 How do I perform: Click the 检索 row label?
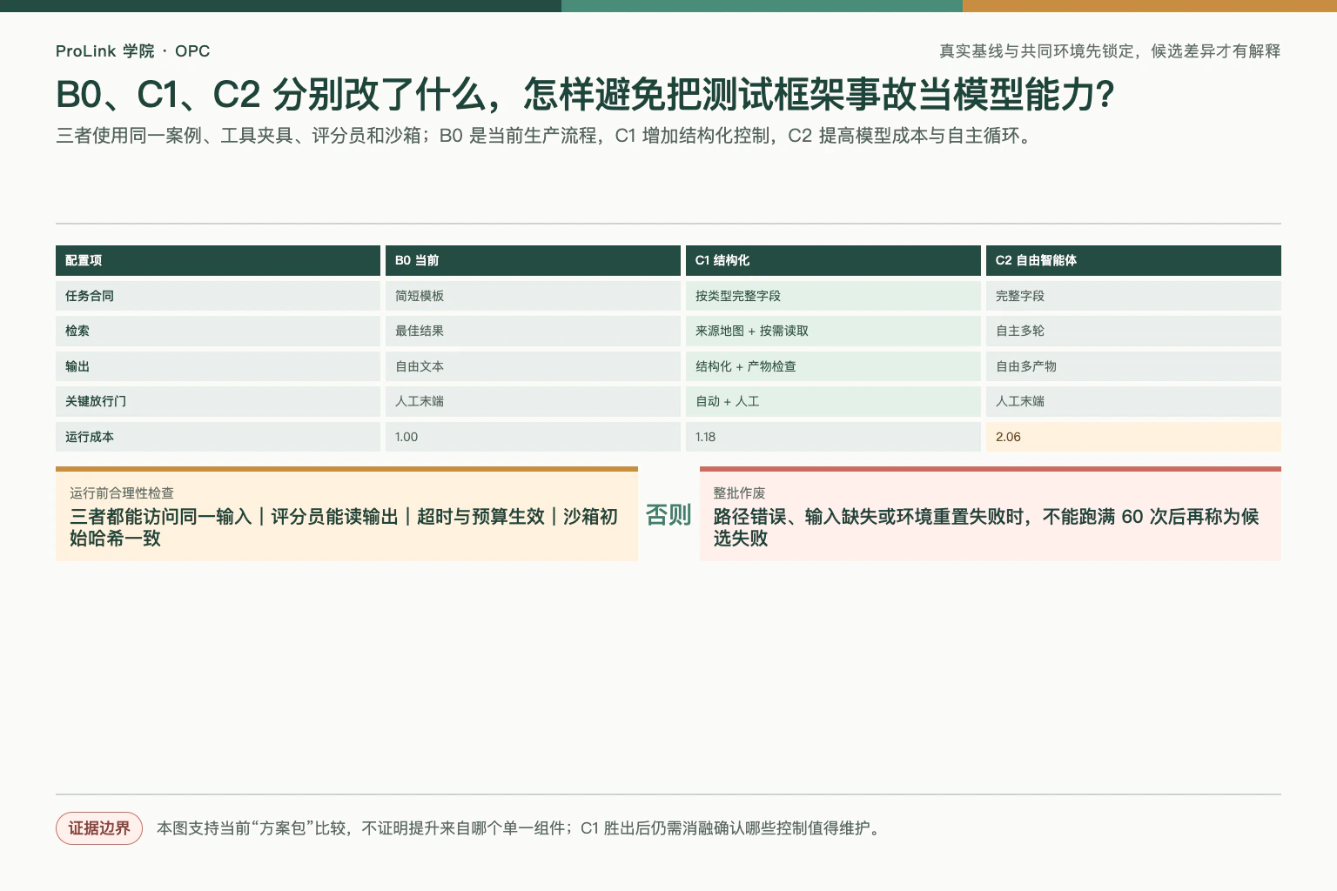point(218,331)
